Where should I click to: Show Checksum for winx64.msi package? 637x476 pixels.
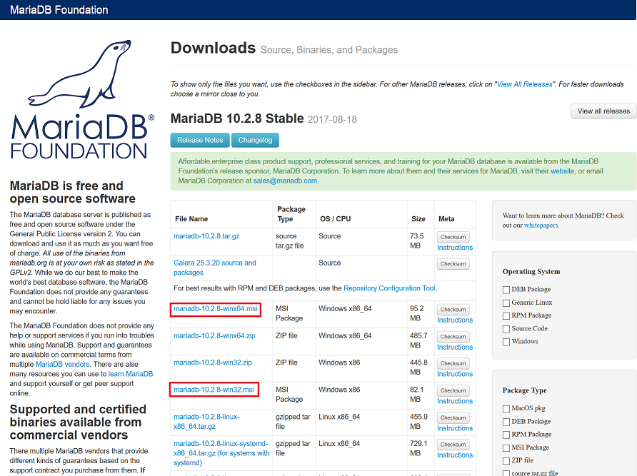(453, 310)
